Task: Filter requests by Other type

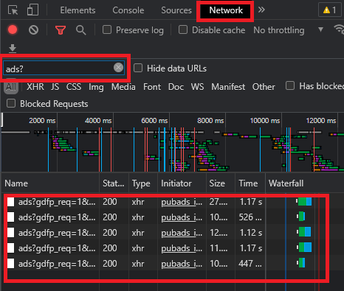Action: (x=264, y=87)
